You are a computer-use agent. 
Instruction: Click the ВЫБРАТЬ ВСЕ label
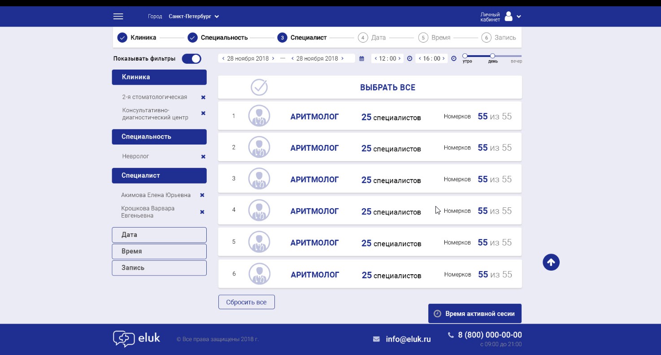pos(388,88)
